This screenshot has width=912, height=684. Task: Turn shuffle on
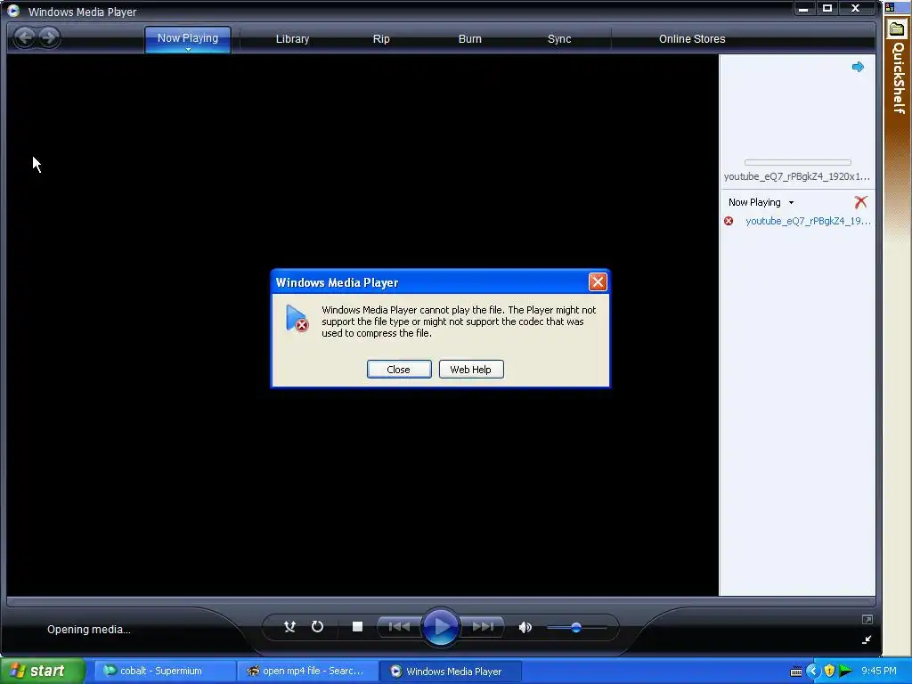(x=289, y=626)
